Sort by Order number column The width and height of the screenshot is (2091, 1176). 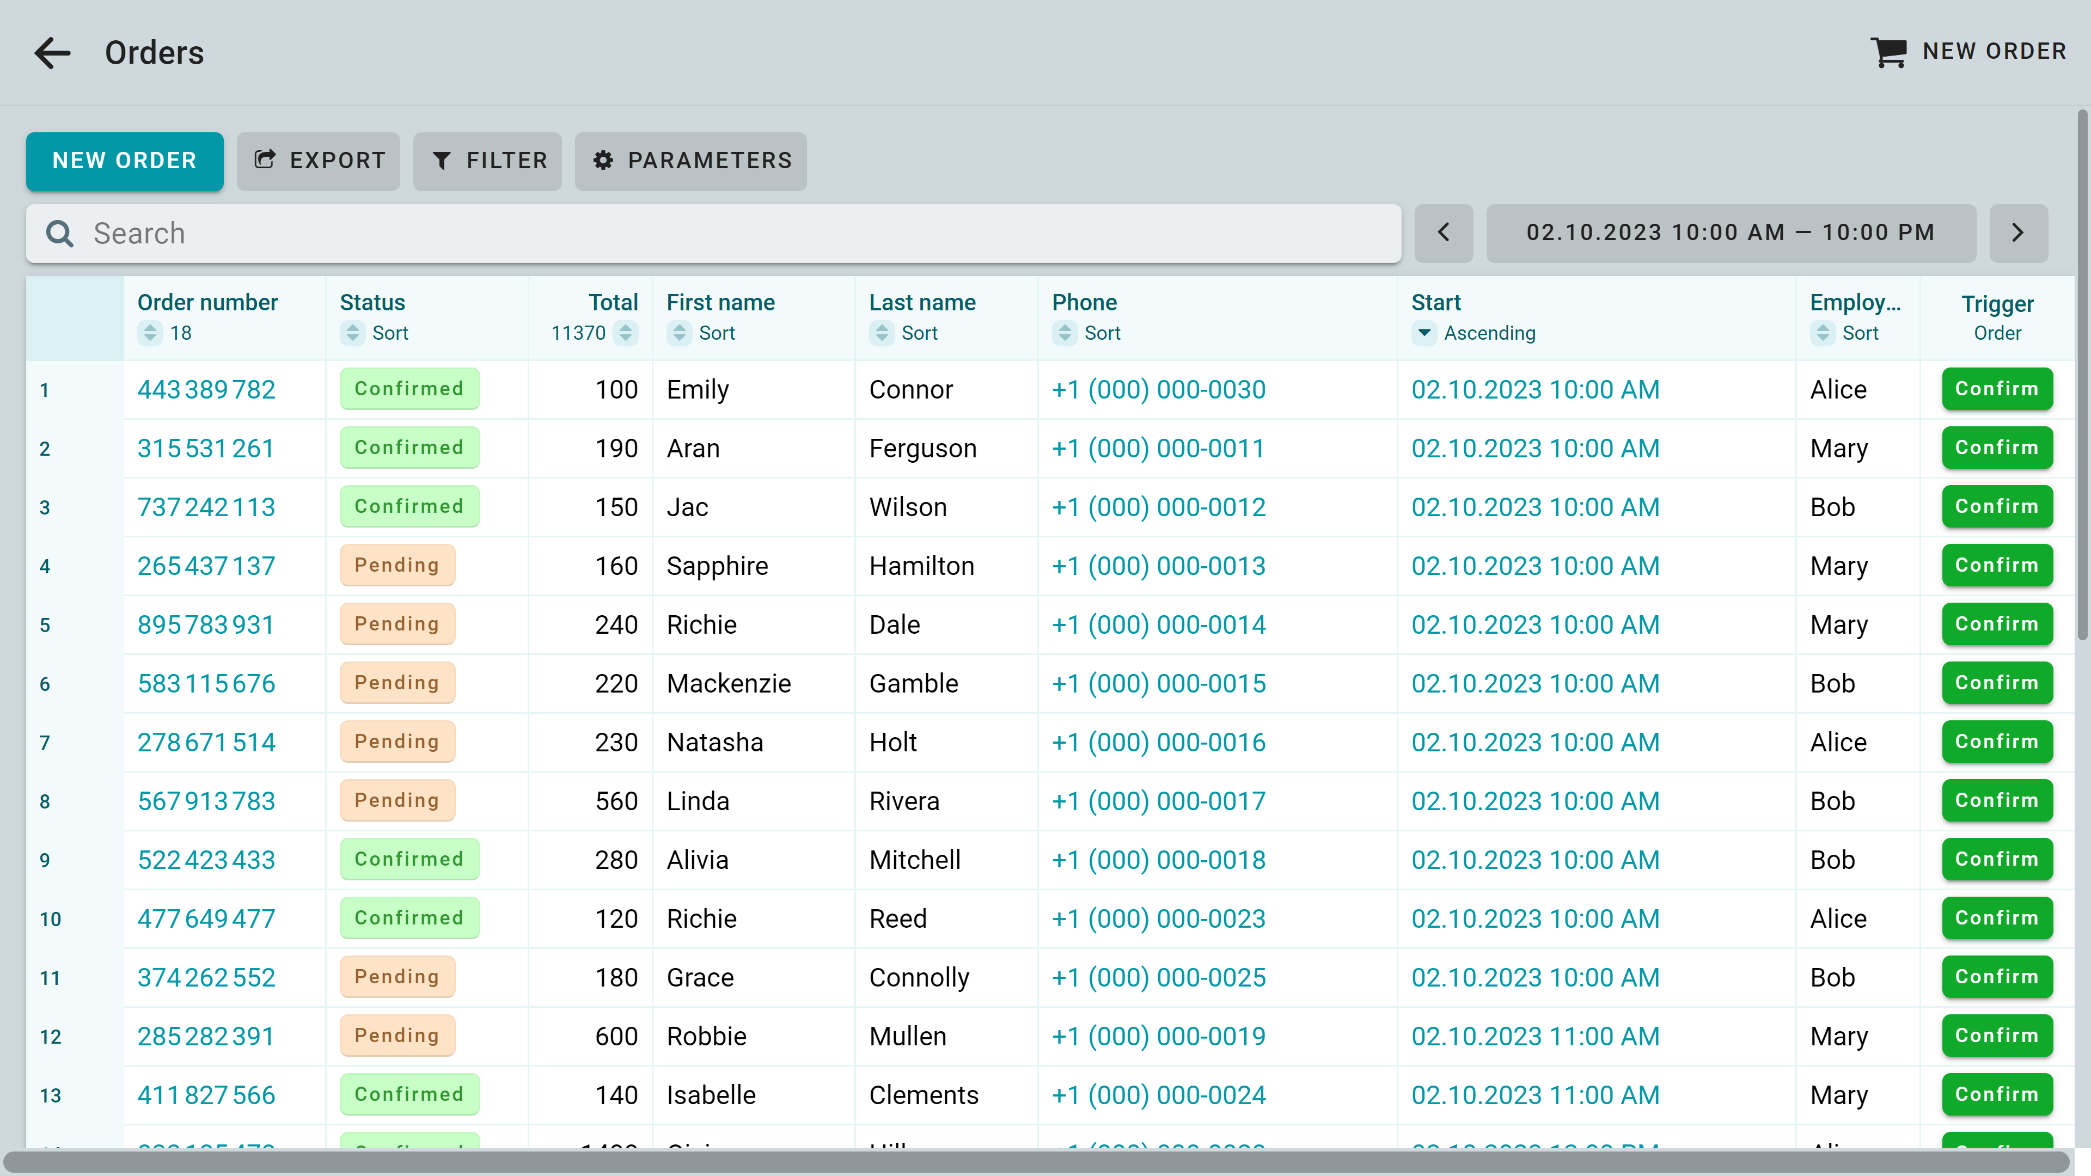click(150, 333)
